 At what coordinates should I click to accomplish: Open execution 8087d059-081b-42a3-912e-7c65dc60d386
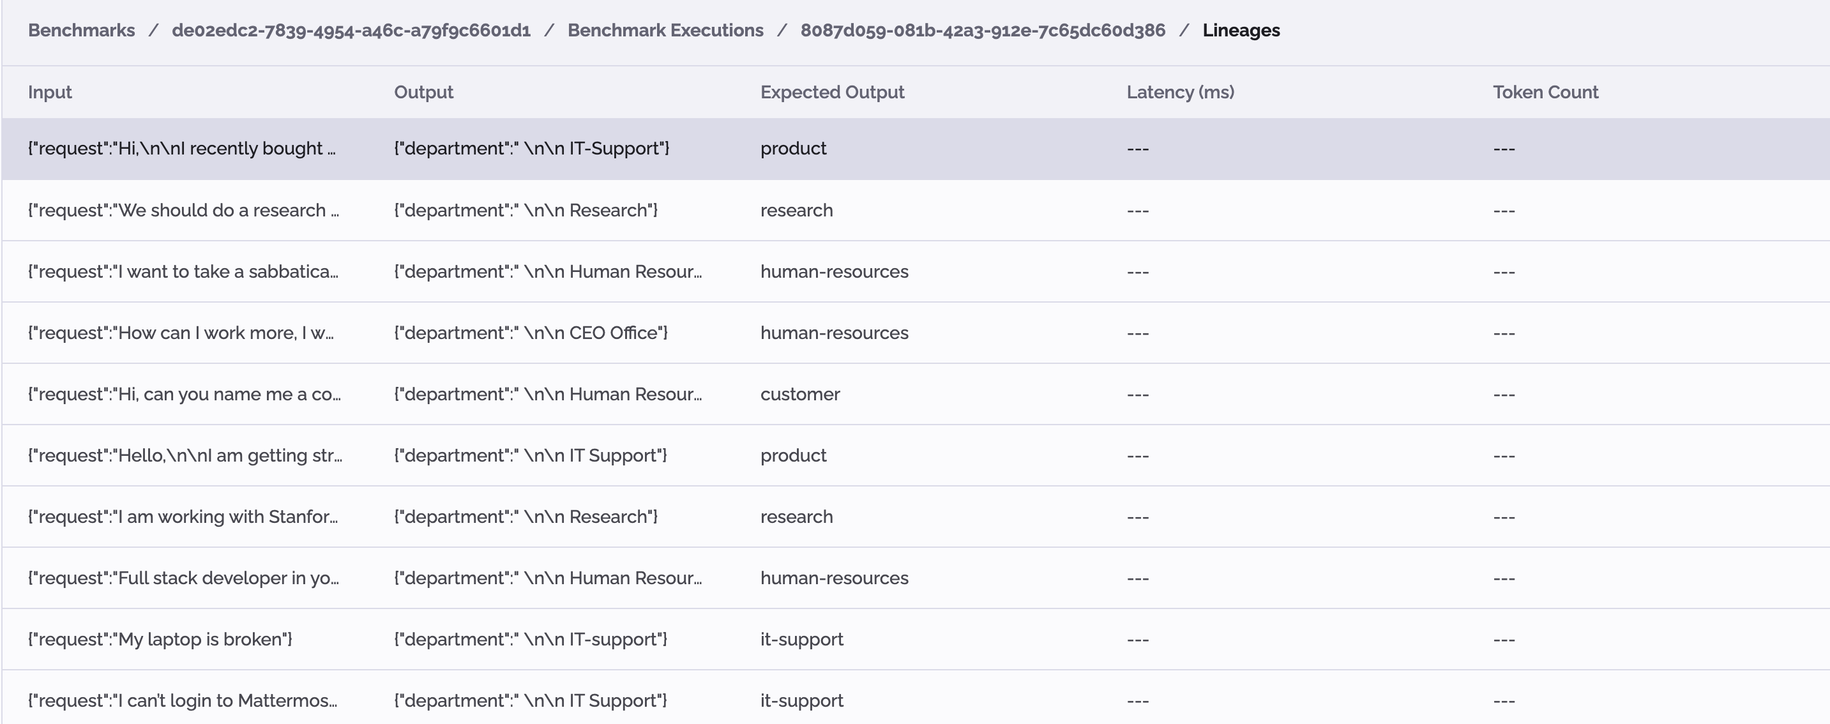click(983, 30)
